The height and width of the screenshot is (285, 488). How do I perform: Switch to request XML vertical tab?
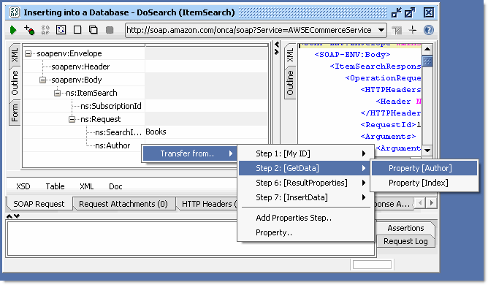[15, 55]
